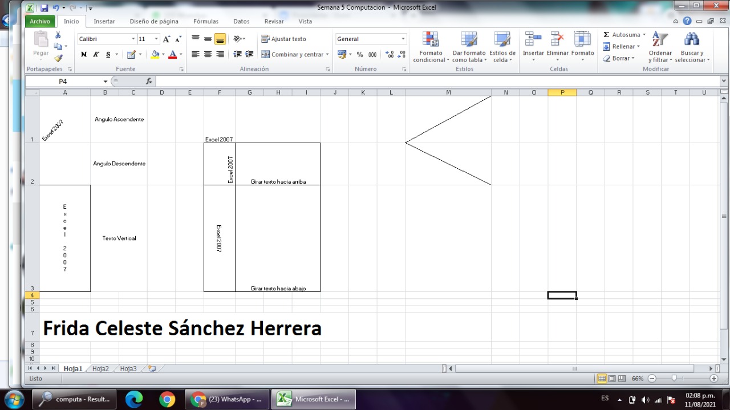Click inside the formula bar

tap(437, 82)
